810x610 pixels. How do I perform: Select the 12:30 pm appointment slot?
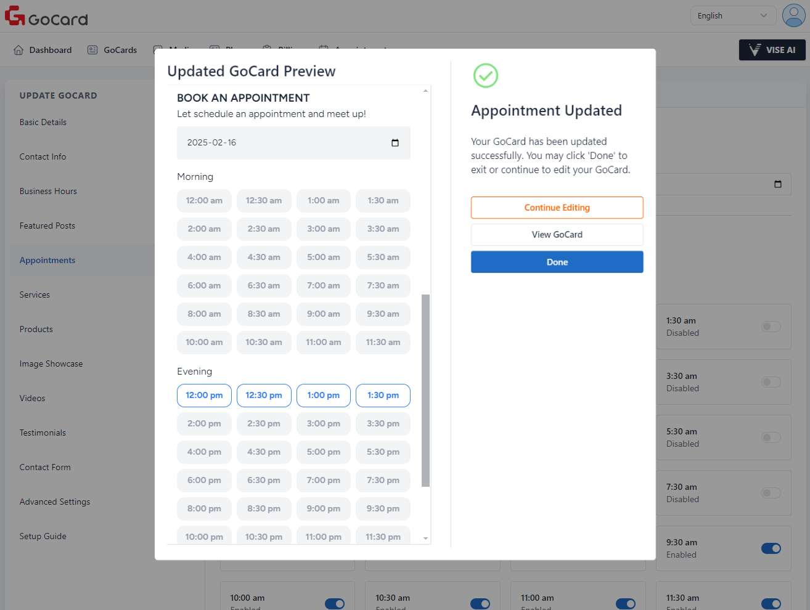(264, 396)
